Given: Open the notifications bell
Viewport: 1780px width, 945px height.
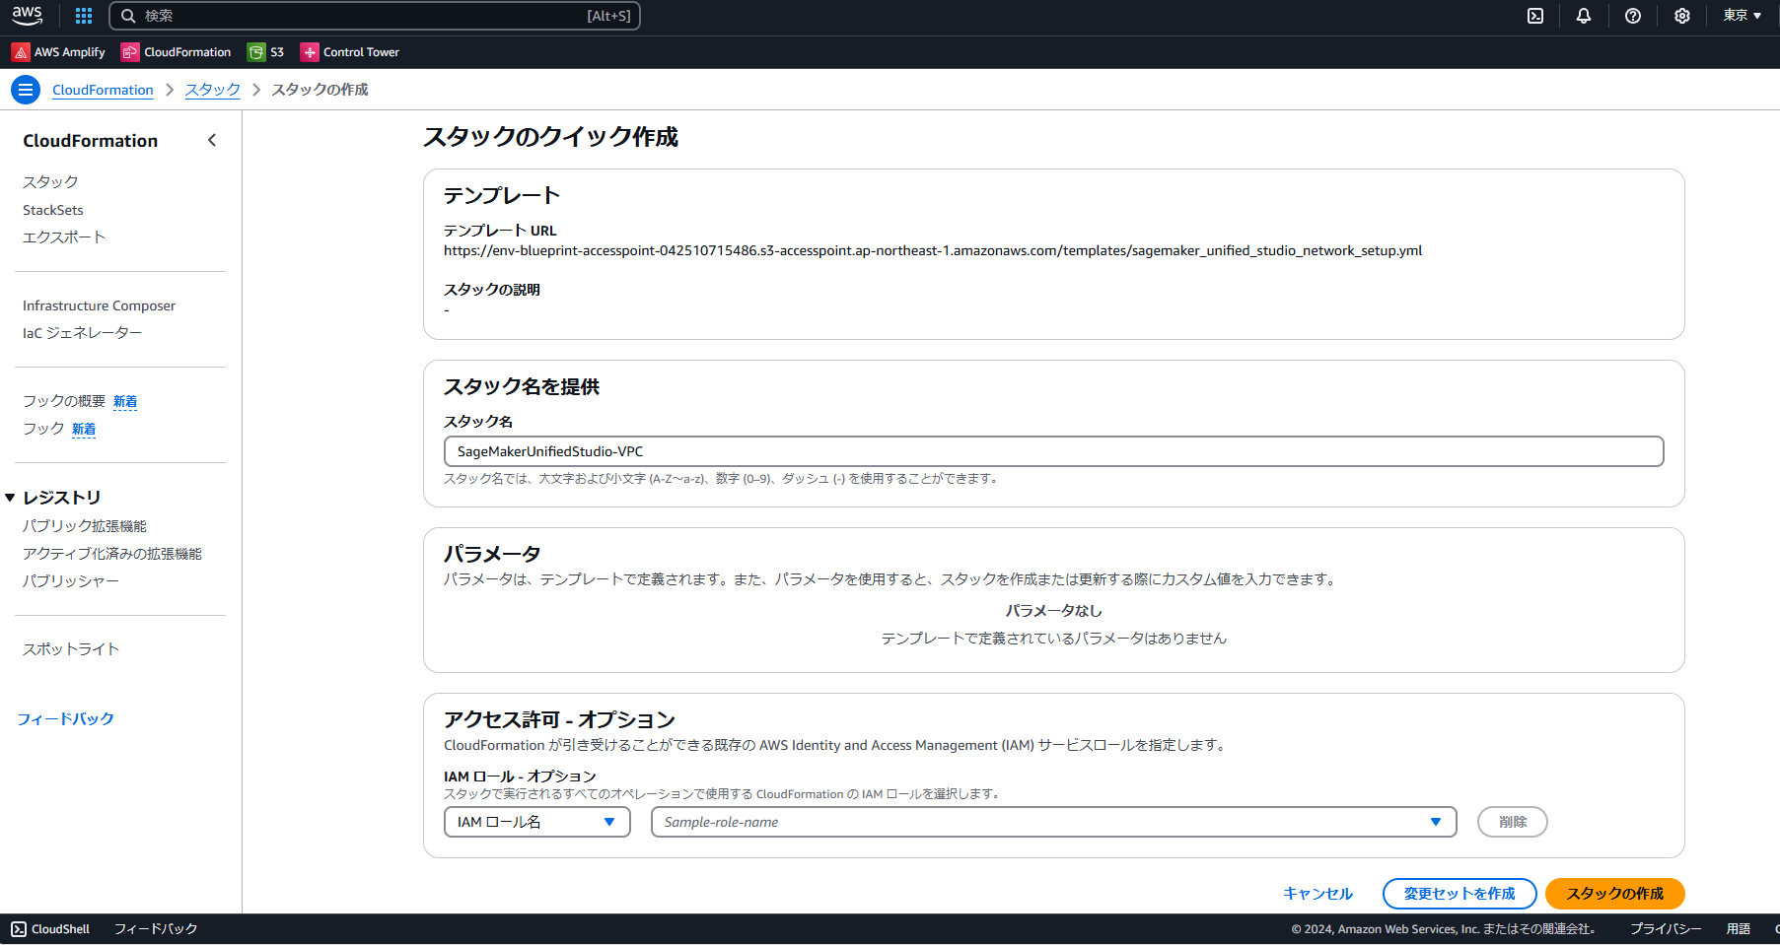Looking at the screenshot, I should (1584, 16).
